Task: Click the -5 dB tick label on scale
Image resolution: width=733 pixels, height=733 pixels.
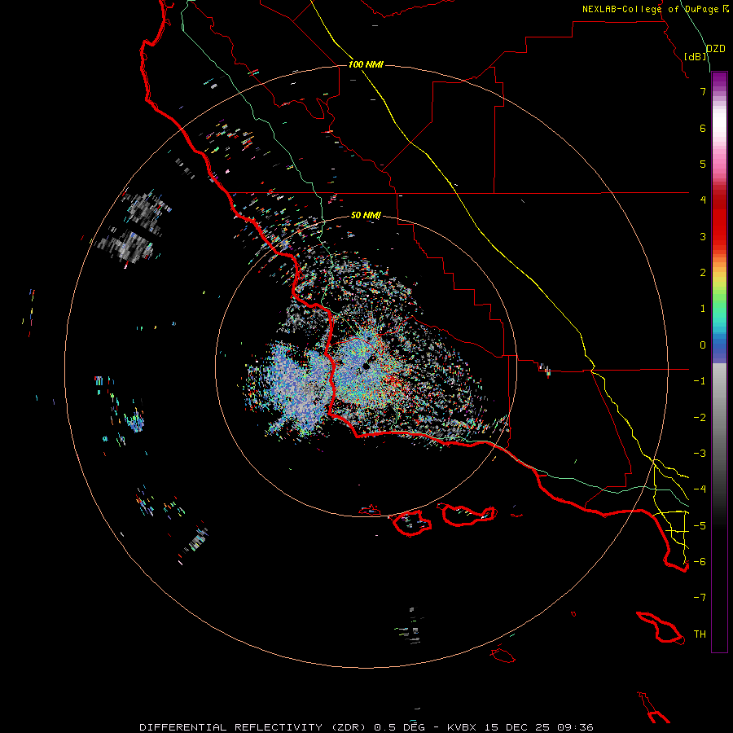Action: [x=700, y=526]
